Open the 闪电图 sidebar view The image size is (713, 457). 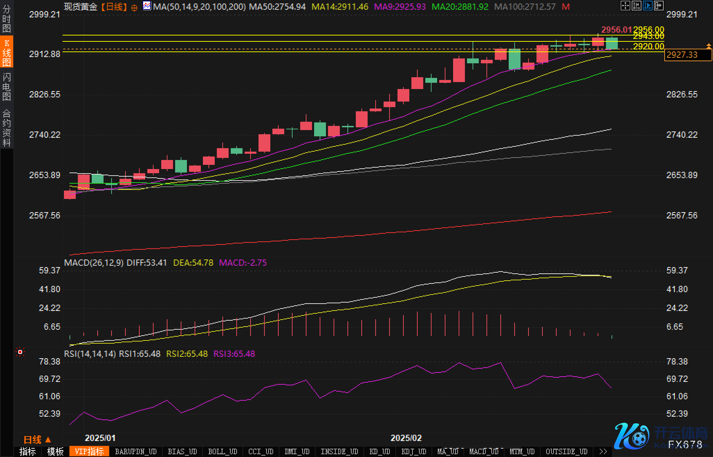click(x=7, y=86)
